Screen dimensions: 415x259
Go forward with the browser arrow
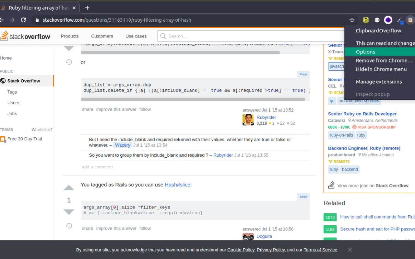point(12,20)
